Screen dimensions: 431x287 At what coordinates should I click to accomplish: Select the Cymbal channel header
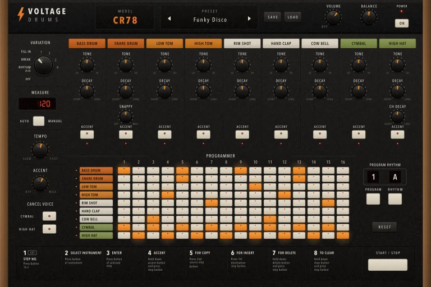click(x=359, y=43)
